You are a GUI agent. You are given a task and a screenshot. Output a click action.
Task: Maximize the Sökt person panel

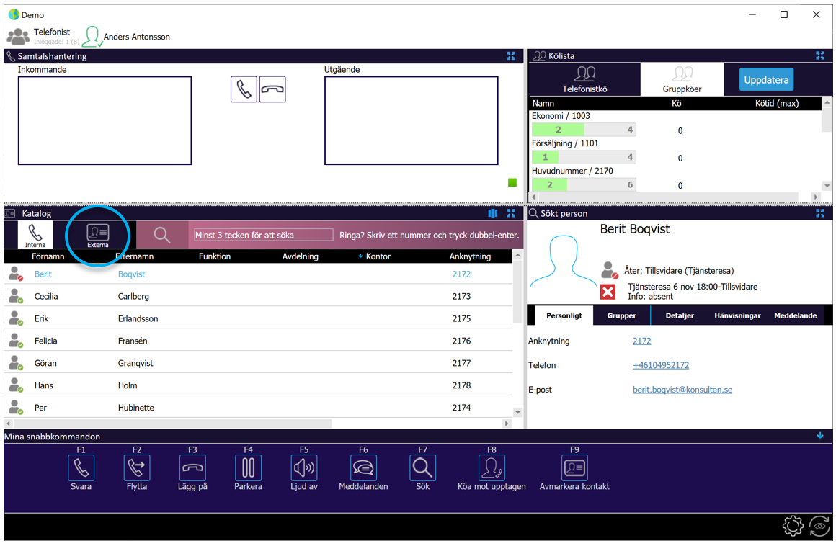click(820, 213)
